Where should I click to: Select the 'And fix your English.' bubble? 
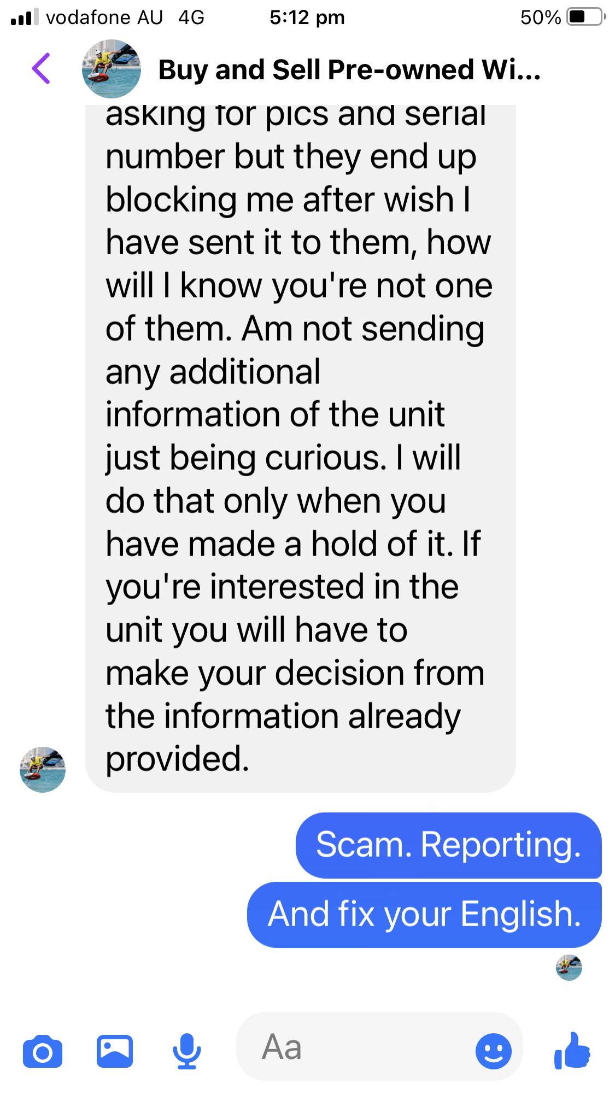(424, 914)
